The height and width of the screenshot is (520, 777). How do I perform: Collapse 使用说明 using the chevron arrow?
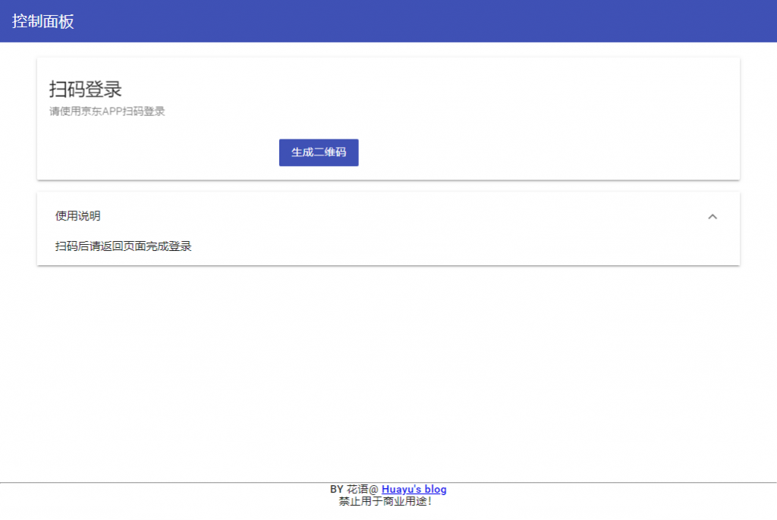(x=712, y=217)
